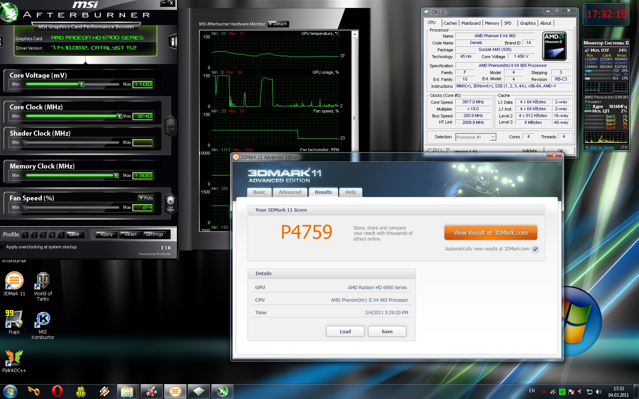The image size is (639, 399).
Task: Expand the Processor #1 selection dropdown
Action: (493, 137)
